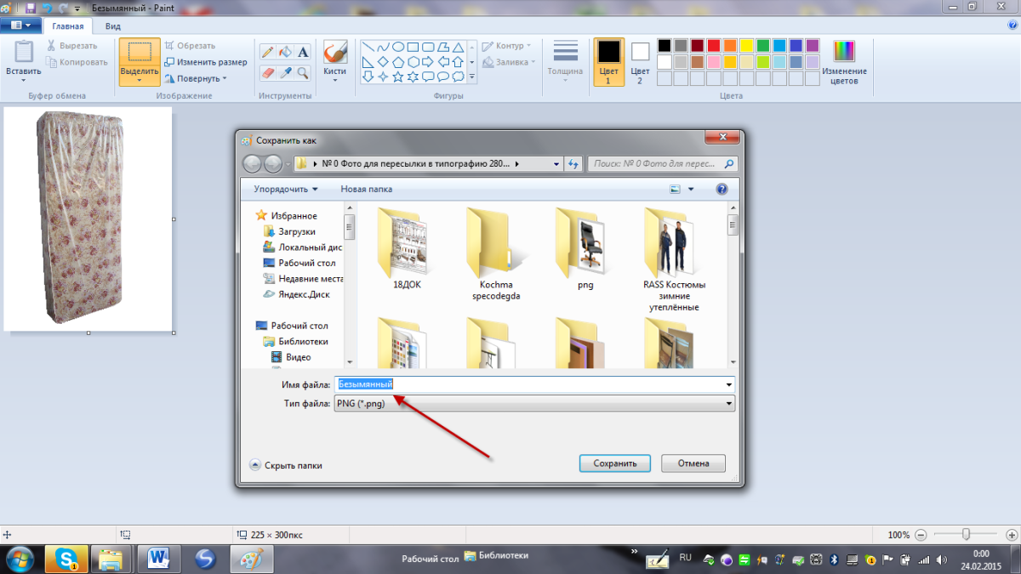Expand the Повернуть rotate dropdown
1021x574 pixels.
[x=196, y=78]
